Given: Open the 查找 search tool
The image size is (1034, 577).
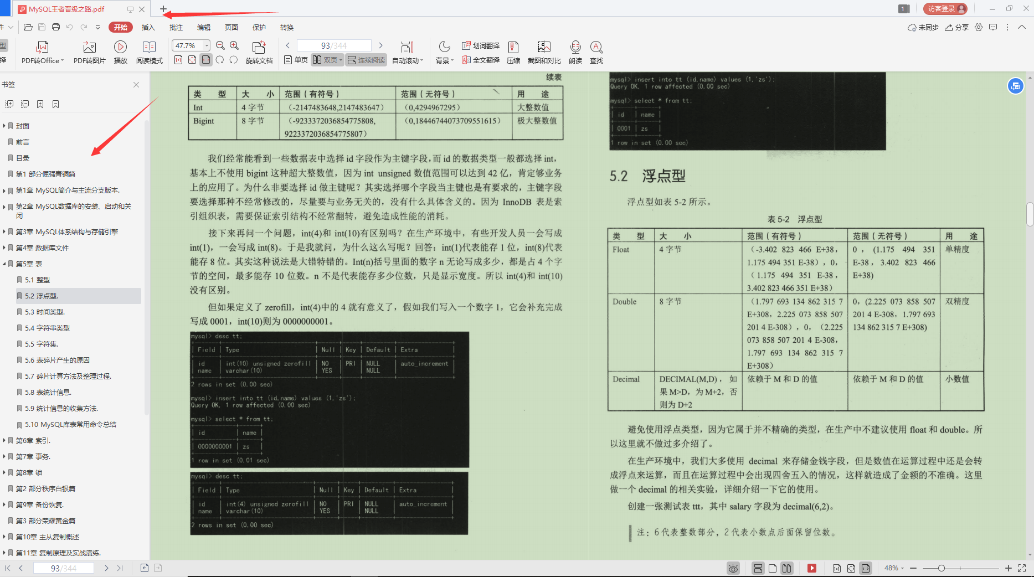Looking at the screenshot, I should point(596,51).
